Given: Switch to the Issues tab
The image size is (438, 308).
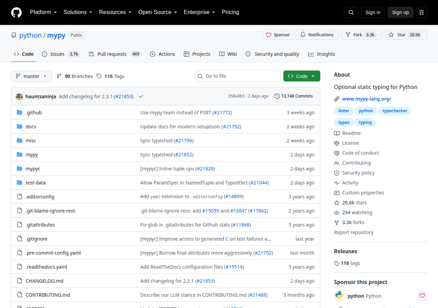Looking at the screenshot, I should (61, 54).
